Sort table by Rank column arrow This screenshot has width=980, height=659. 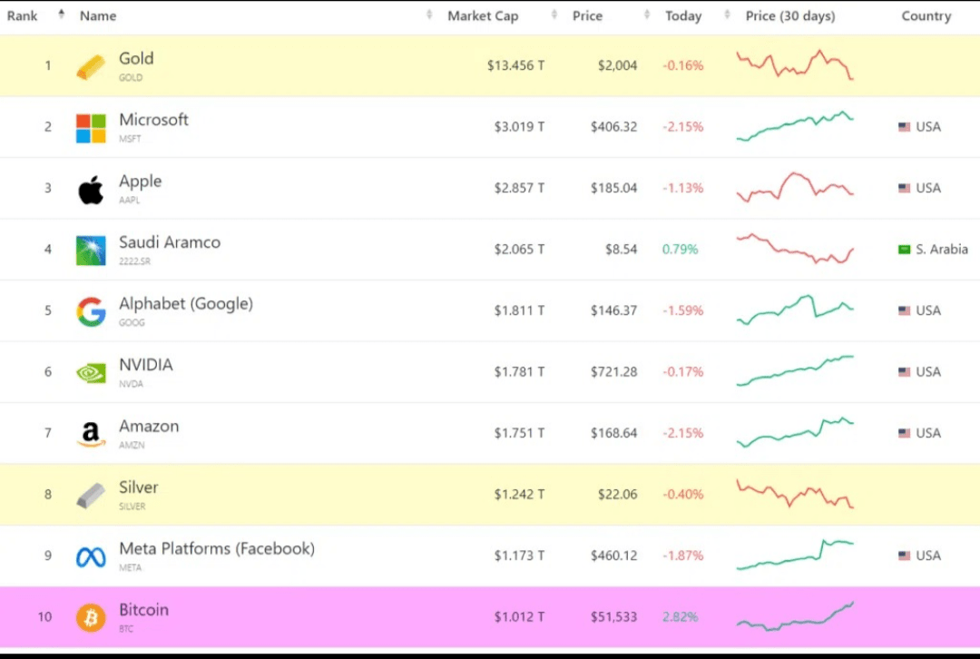[61, 15]
